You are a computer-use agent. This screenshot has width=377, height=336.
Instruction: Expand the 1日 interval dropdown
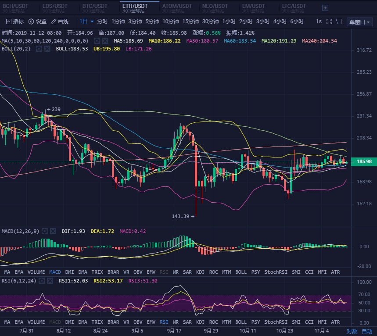click(86, 21)
